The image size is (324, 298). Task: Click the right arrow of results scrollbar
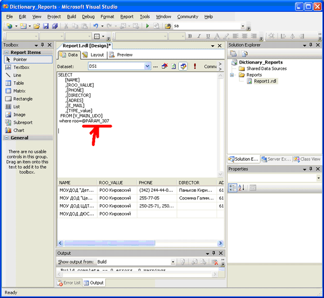220,243
